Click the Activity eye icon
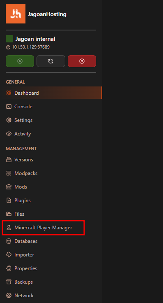 coord(9,134)
